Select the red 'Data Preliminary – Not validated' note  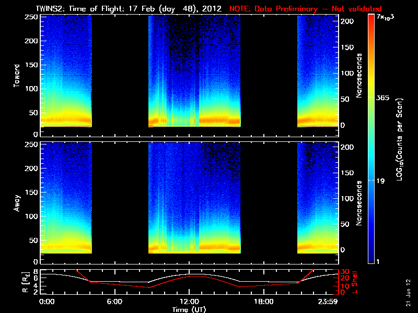(x=306, y=9)
